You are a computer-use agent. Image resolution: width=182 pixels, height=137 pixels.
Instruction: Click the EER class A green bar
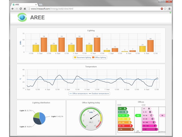point(122,108)
